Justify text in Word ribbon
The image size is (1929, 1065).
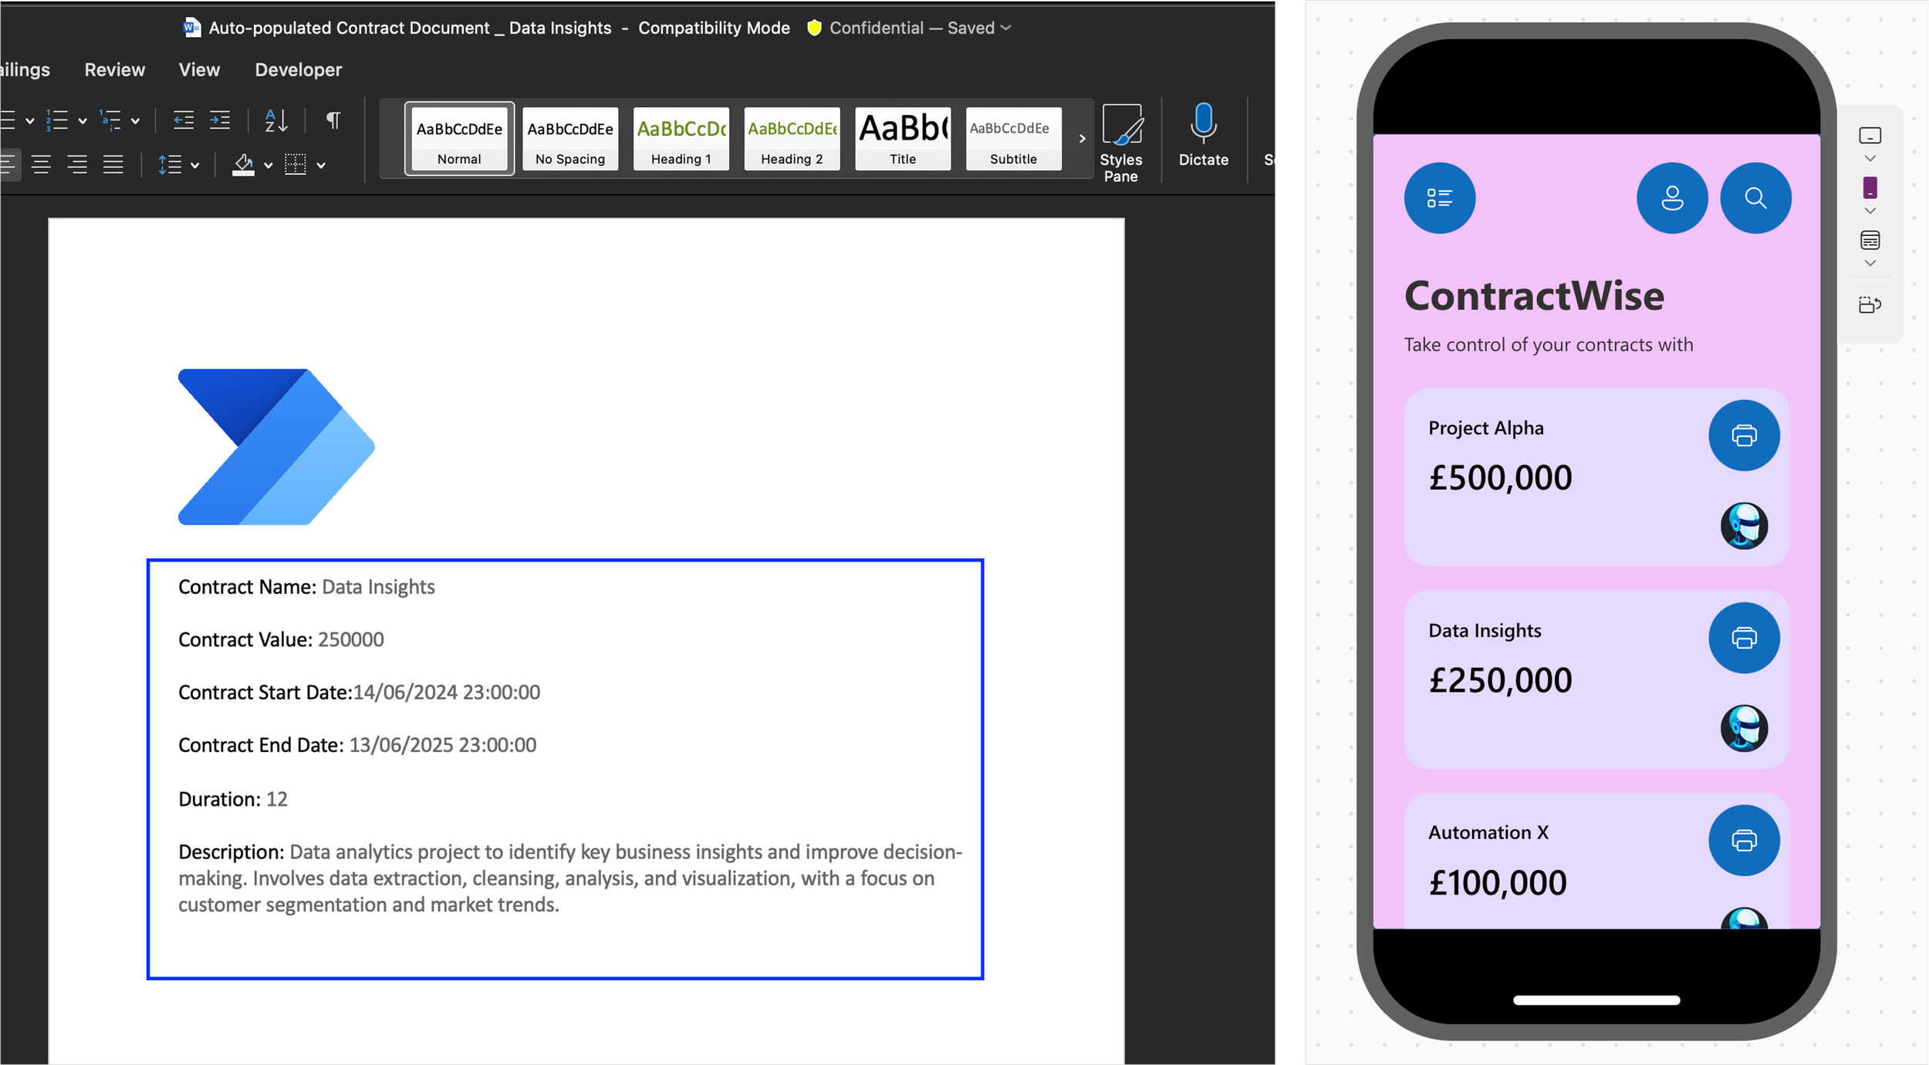coord(113,164)
